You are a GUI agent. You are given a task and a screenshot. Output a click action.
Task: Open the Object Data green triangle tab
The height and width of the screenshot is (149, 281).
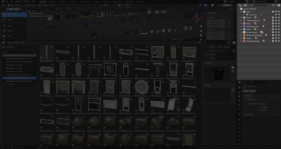(239, 140)
